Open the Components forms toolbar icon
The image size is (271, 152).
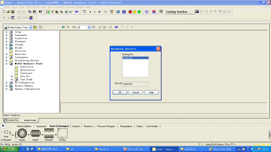point(52,12)
